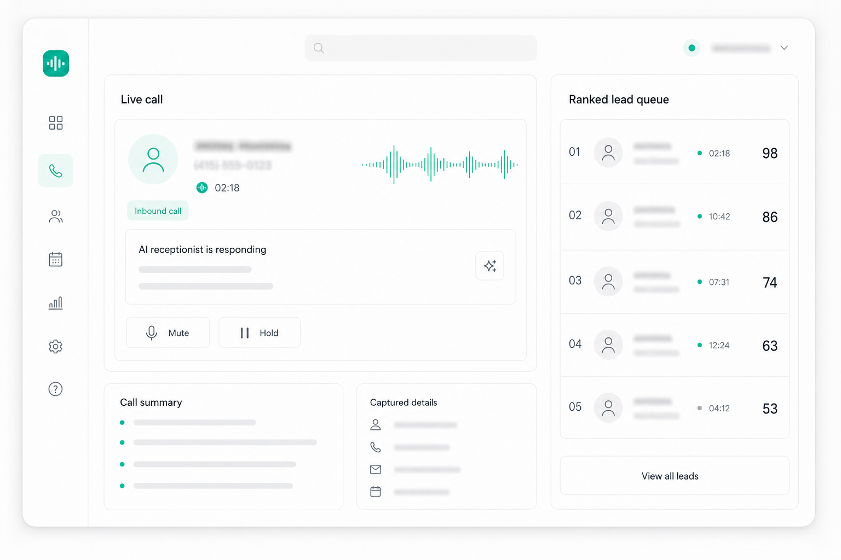Click the 07:31 time in lead queue
Viewport: 841px width, 560px height.
[719, 282]
